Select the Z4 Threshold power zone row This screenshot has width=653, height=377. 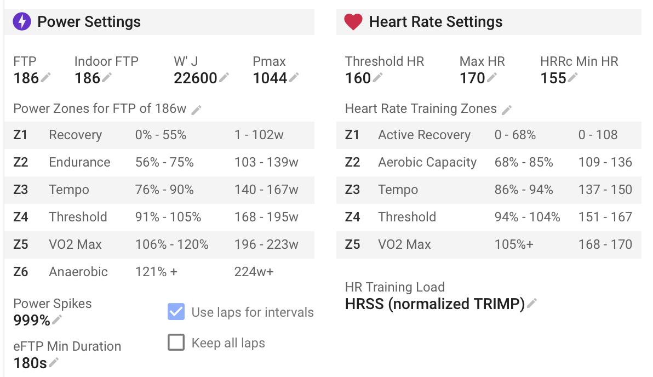159,217
